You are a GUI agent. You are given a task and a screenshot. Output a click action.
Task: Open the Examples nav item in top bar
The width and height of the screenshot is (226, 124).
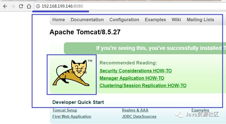[155, 20]
